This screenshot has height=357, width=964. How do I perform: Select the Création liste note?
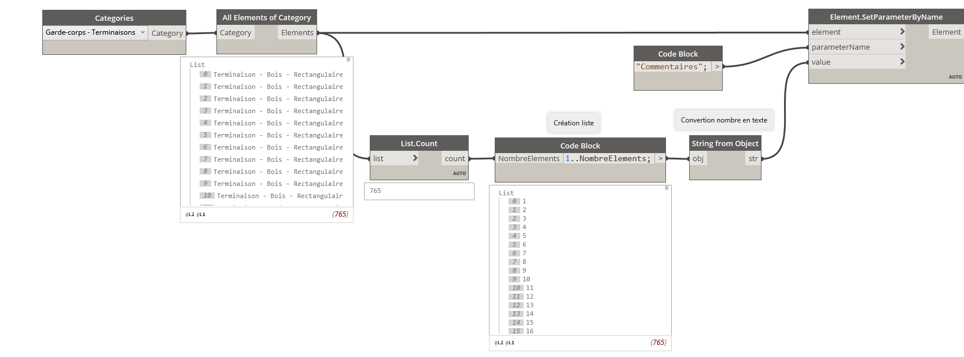pos(573,123)
